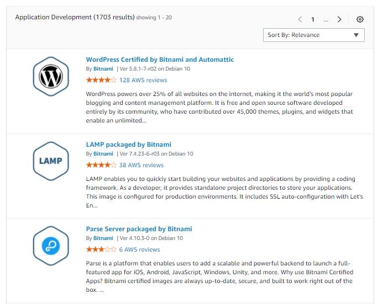383x304 pixels.
Task: Open the settings gear icon
Action: point(360,19)
